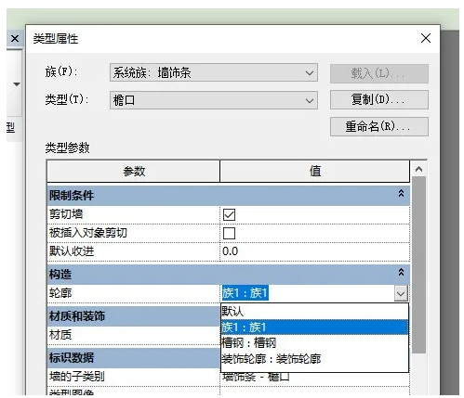Collapse the 构造 section chevron
Viewport: 464px width, 398px height.
pyautogui.click(x=401, y=273)
